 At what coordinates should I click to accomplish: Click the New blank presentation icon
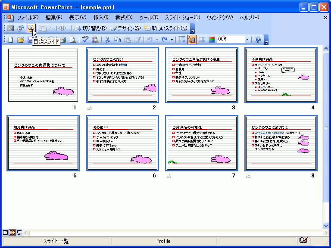[11, 40]
